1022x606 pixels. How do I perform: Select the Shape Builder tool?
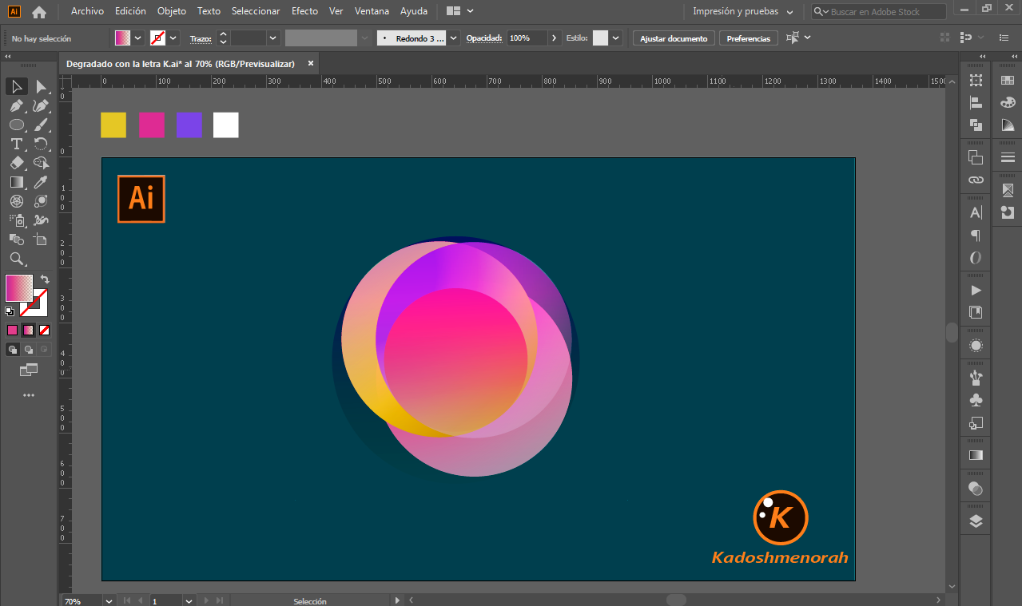click(41, 163)
